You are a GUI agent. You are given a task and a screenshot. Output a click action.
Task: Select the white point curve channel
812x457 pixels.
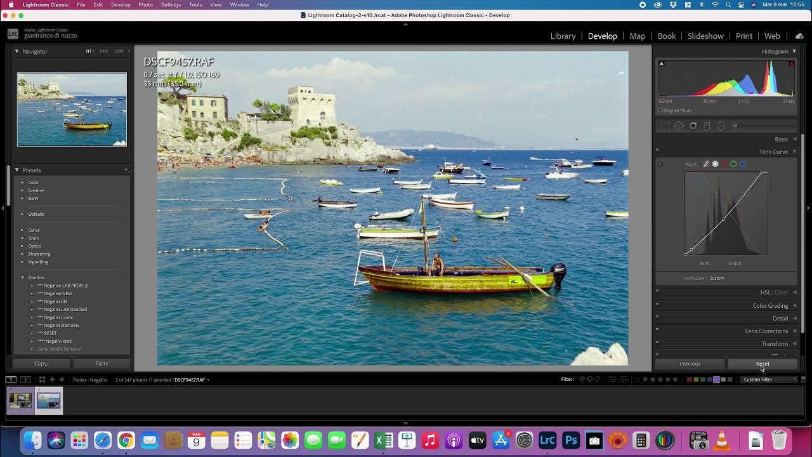pos(716,164)
